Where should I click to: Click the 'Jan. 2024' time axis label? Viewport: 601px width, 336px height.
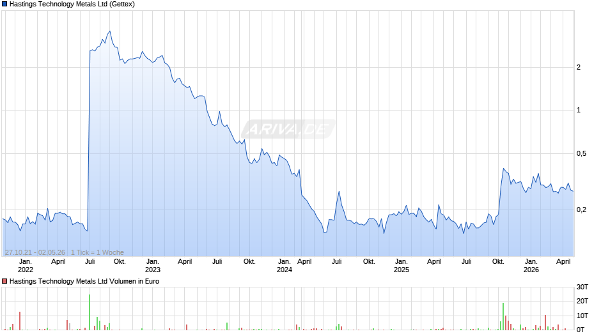pyautogui.click(x=285, y=266)
